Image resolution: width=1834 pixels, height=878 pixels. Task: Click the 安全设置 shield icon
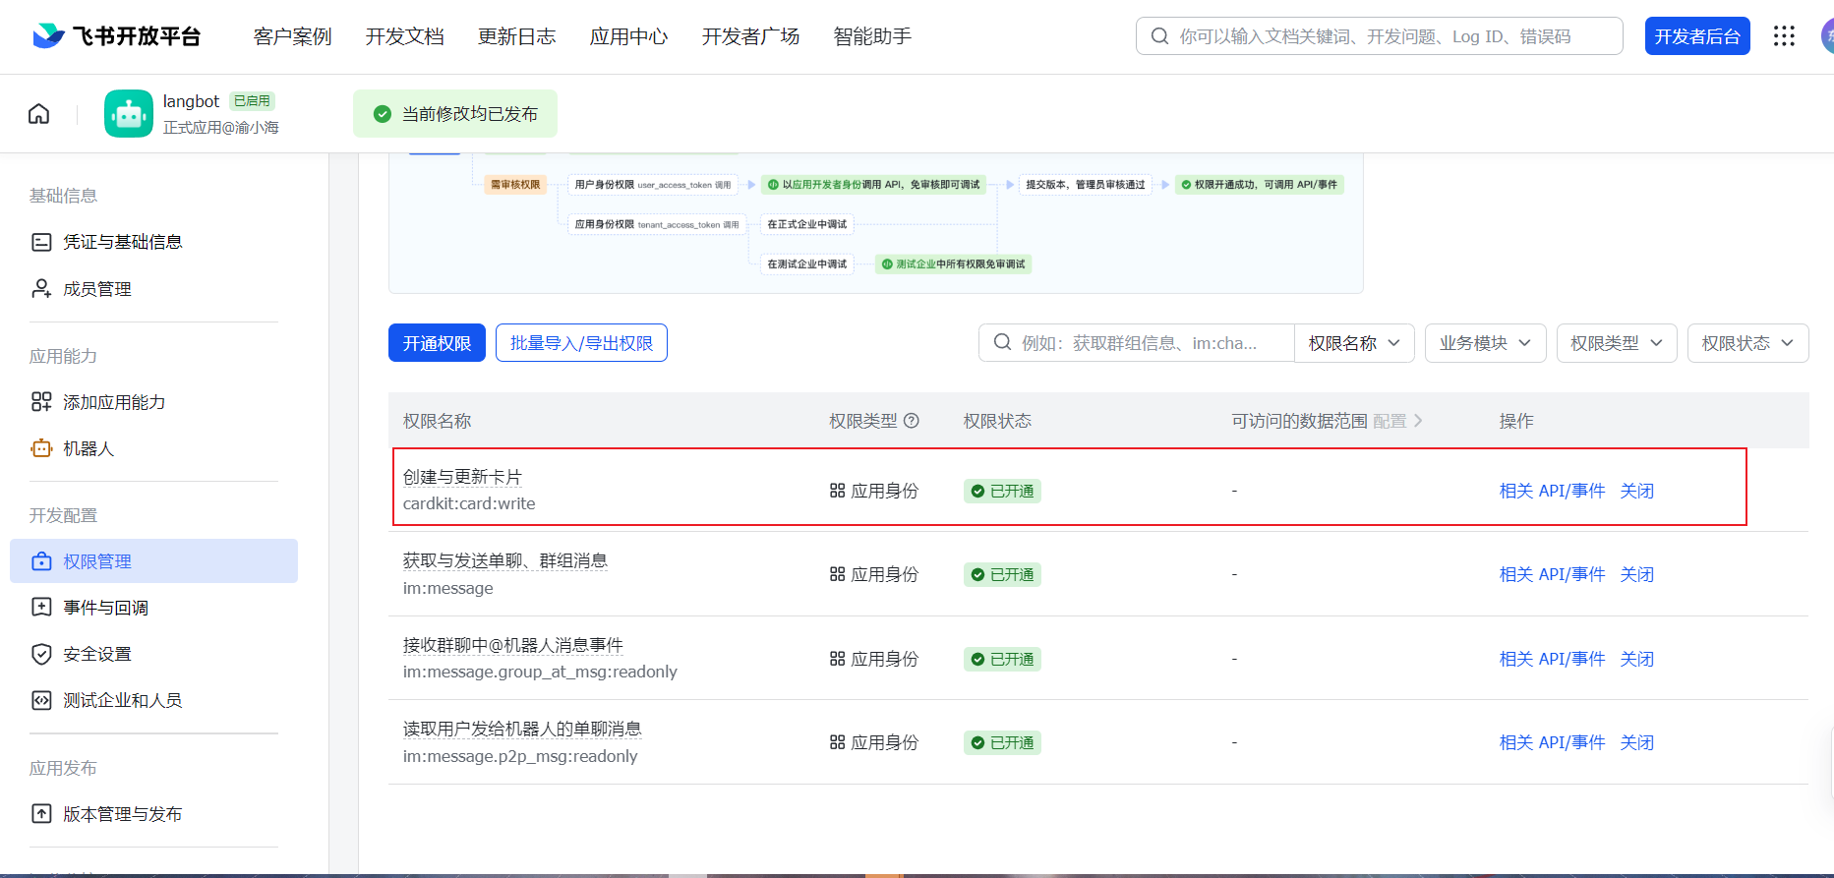(x=41, y=654)
